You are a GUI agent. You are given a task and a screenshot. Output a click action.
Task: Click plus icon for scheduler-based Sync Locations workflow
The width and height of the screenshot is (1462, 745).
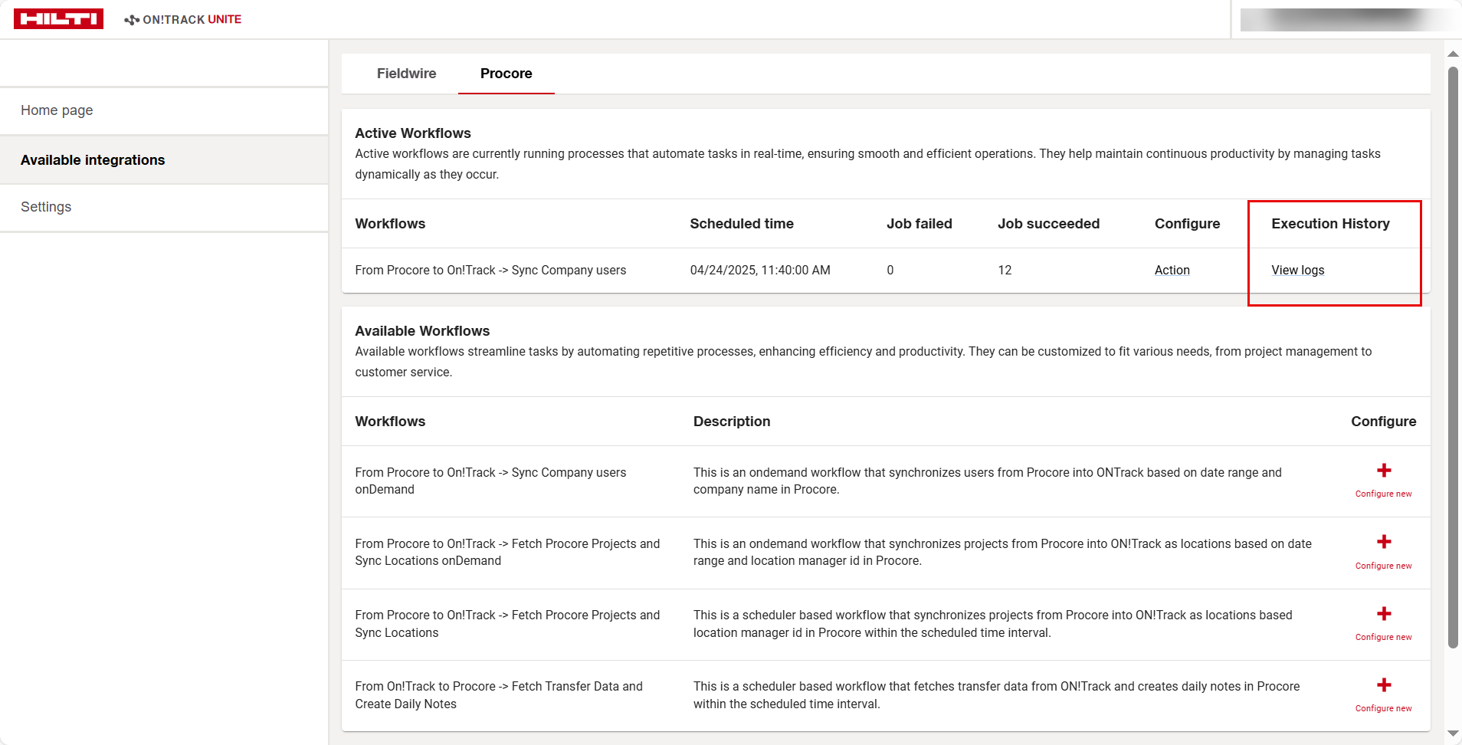1384,614
